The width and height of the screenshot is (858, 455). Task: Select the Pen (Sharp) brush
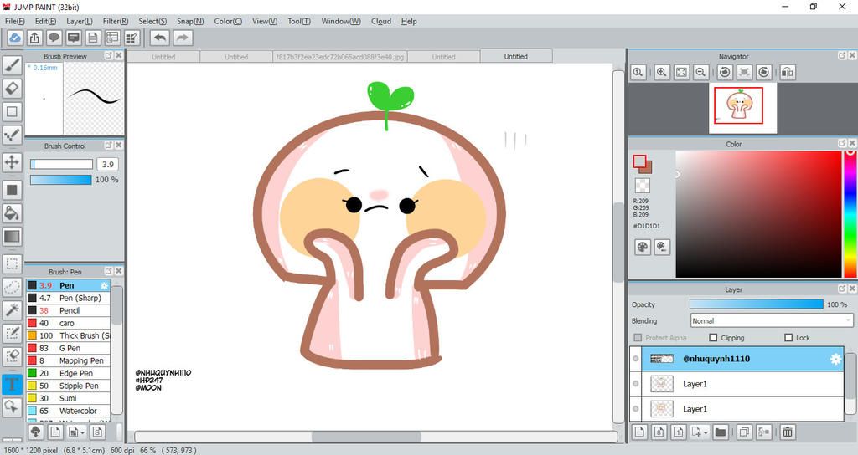(69, 298)
